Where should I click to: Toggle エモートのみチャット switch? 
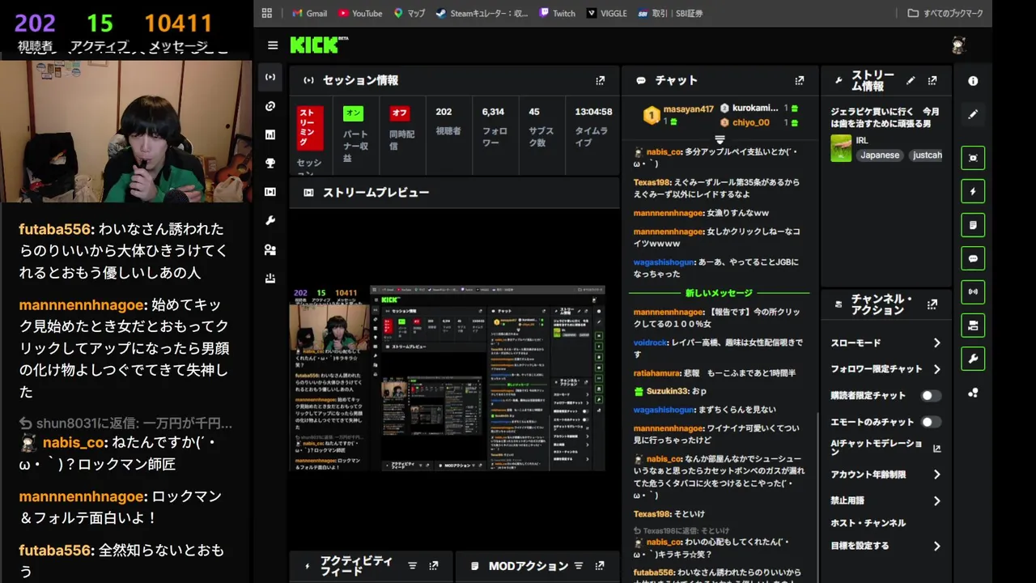931,422
